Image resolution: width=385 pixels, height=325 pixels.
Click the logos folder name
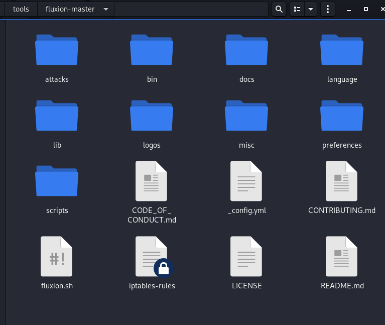tap(152, 145)
